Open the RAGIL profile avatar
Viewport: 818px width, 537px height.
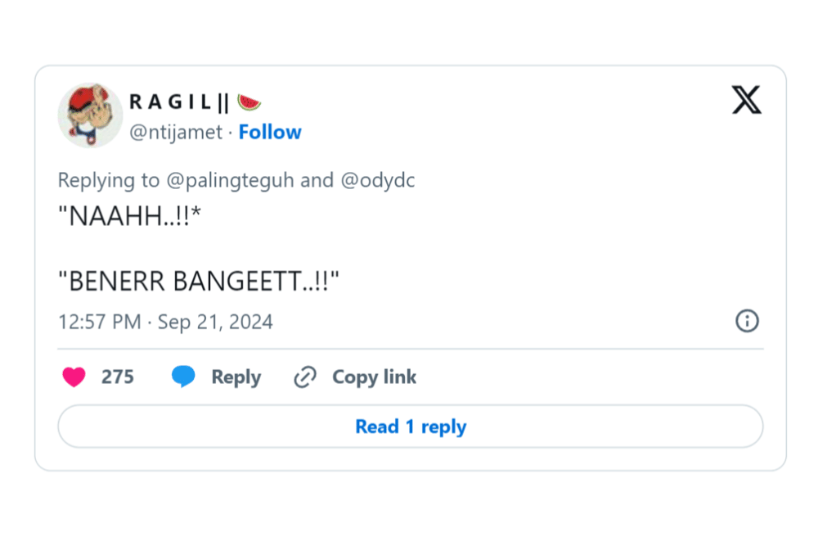click(90, 115)
